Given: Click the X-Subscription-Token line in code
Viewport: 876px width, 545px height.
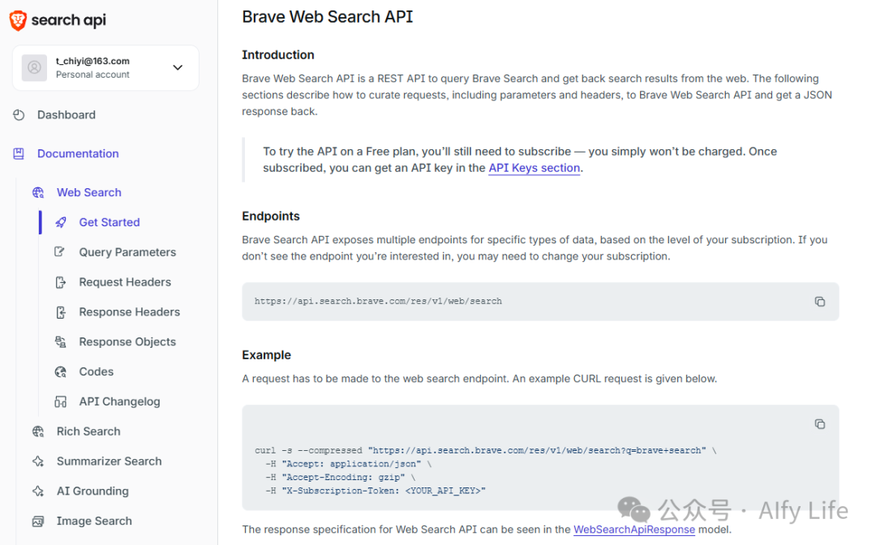Looking at the screenshot, I should (x=376, y=491).
